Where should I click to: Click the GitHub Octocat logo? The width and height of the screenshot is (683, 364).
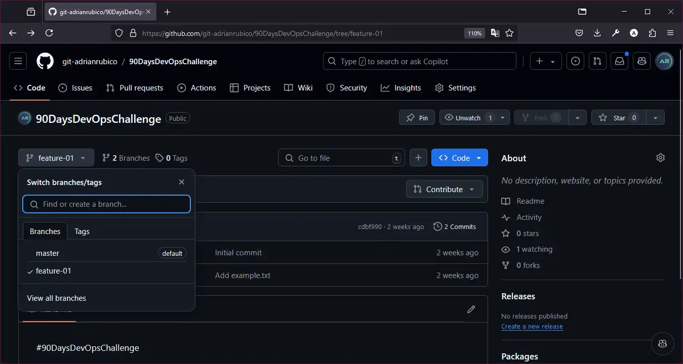point(45,61)
